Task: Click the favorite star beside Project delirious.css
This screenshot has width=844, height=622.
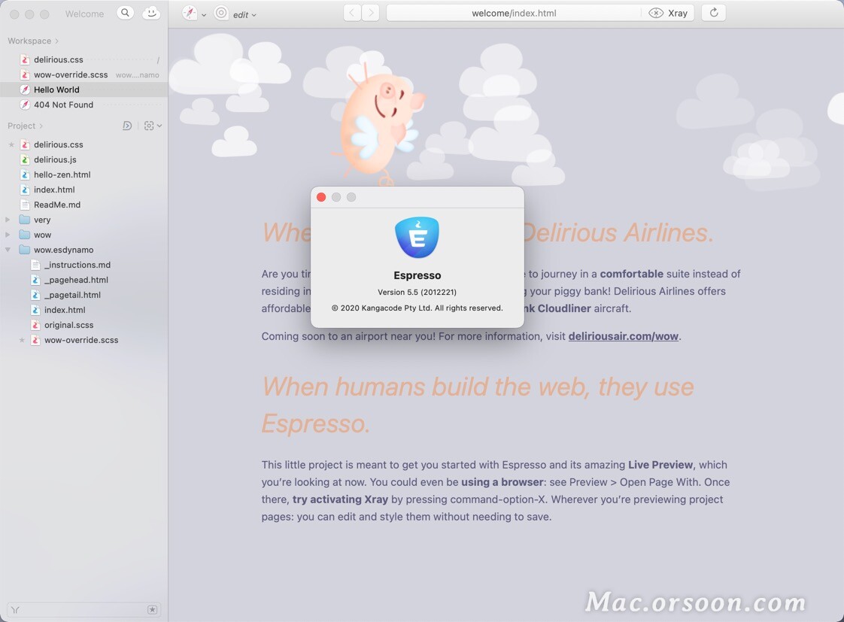Action: (11, 144)
